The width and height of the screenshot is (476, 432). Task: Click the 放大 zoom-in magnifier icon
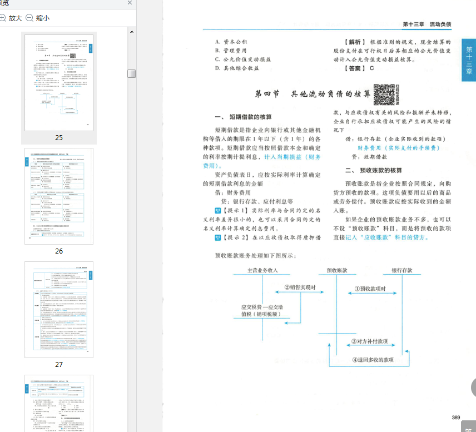pyautogui.click(x=2, y=18)
